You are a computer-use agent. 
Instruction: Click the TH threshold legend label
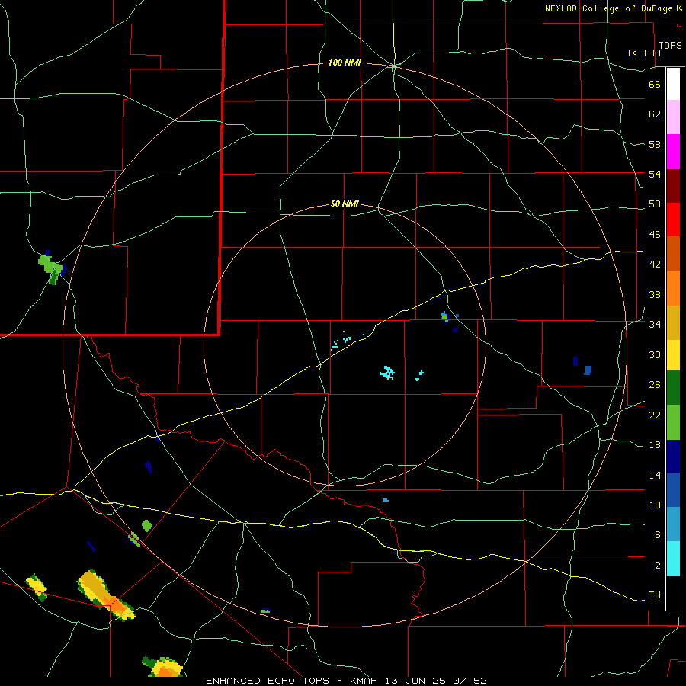(x=655, y=595)
